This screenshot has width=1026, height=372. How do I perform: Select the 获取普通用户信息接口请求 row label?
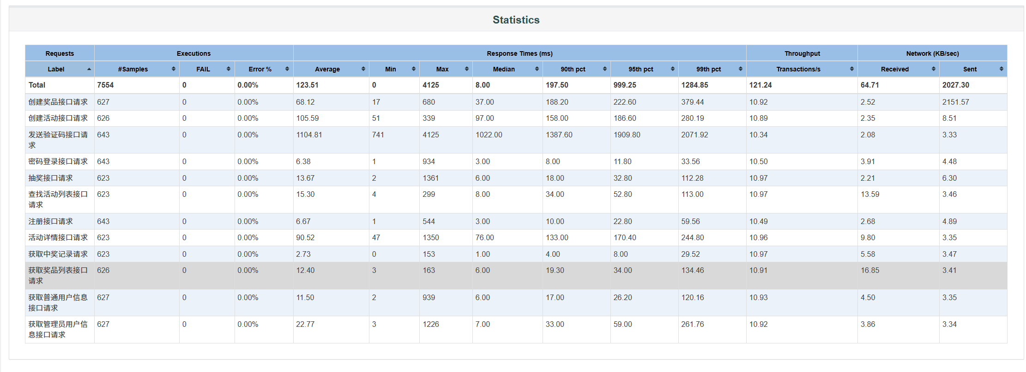[58, 302]
